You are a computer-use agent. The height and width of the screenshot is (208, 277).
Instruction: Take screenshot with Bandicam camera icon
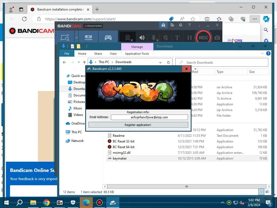click(217, 38)
